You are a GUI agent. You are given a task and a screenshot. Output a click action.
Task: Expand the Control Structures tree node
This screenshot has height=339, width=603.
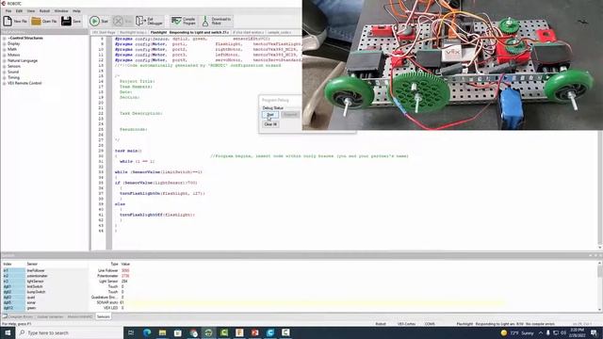pyautogui.click(x=4, y=38)
